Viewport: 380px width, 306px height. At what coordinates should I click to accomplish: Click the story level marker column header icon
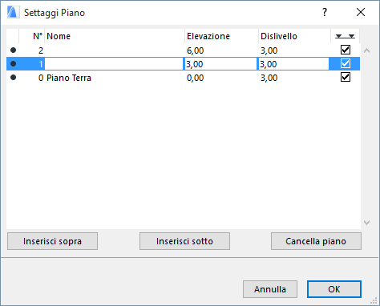click(x=345, y=36)
